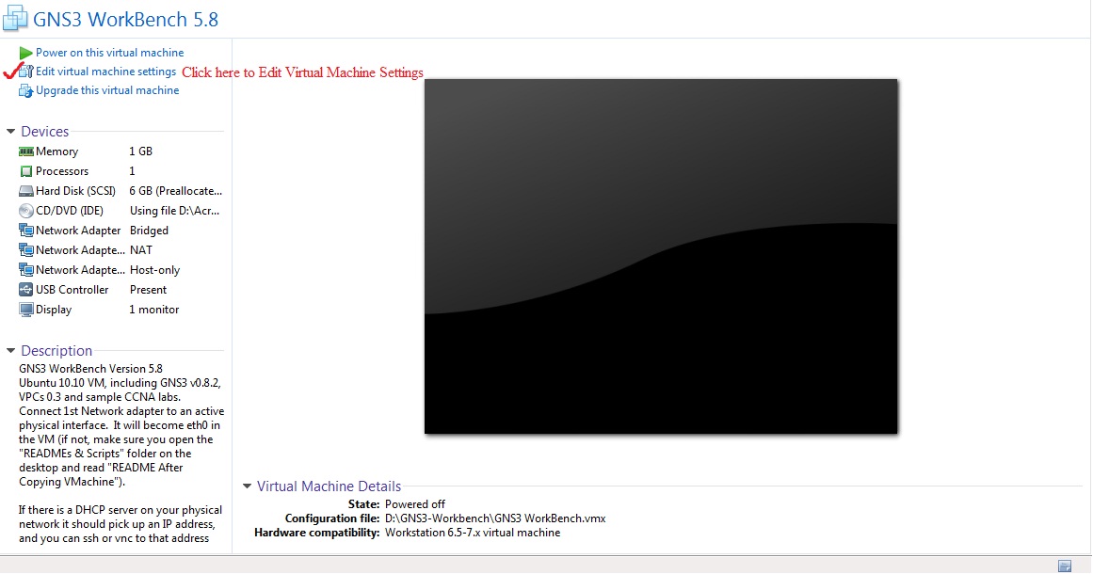The width and height of the screenshot is (1093, 574).
Task: Select the Memory device row label
Action: click(56, 151)
